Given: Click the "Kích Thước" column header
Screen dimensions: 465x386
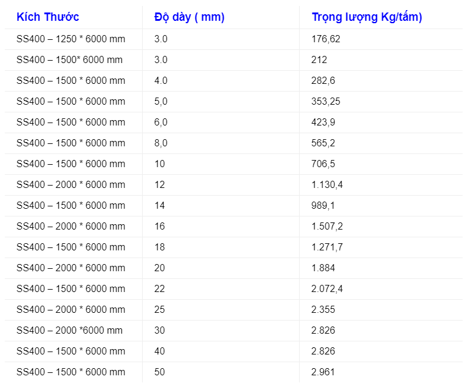Looking at the screenshot, I should [x=48, y=17].
